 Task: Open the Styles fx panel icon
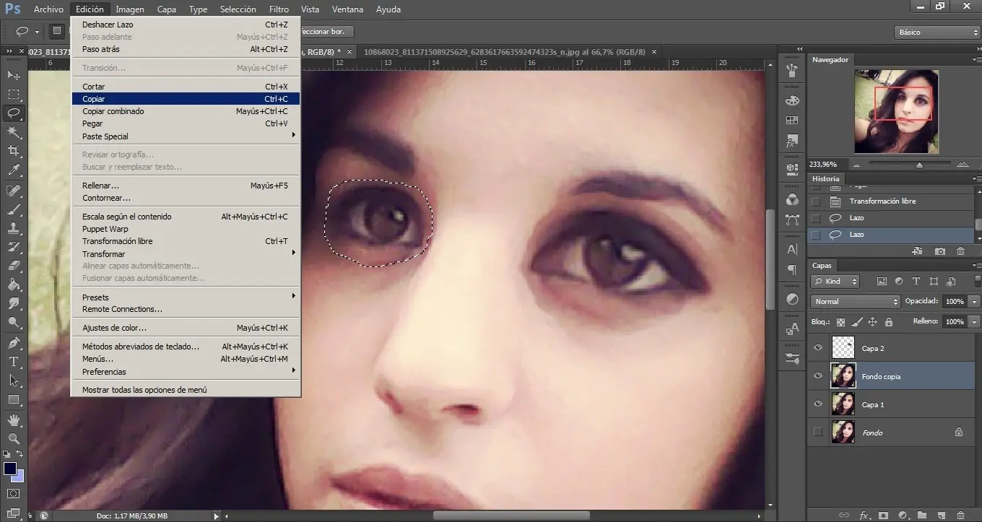click(792, 141)
